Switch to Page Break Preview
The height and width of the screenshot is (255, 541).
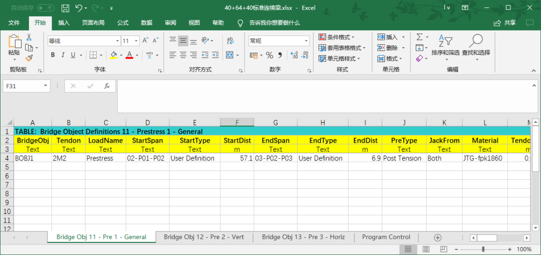point(444,249)
